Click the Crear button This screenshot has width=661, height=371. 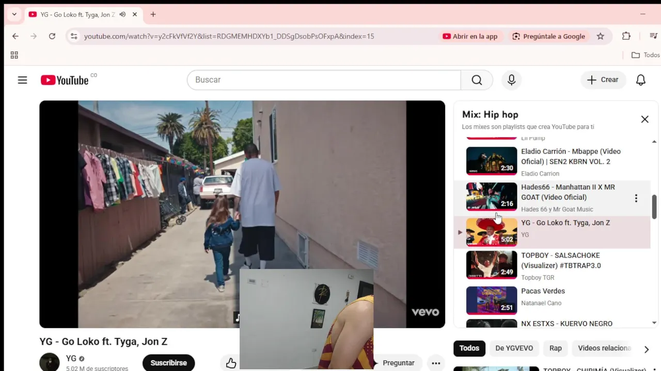pos(603,80)
